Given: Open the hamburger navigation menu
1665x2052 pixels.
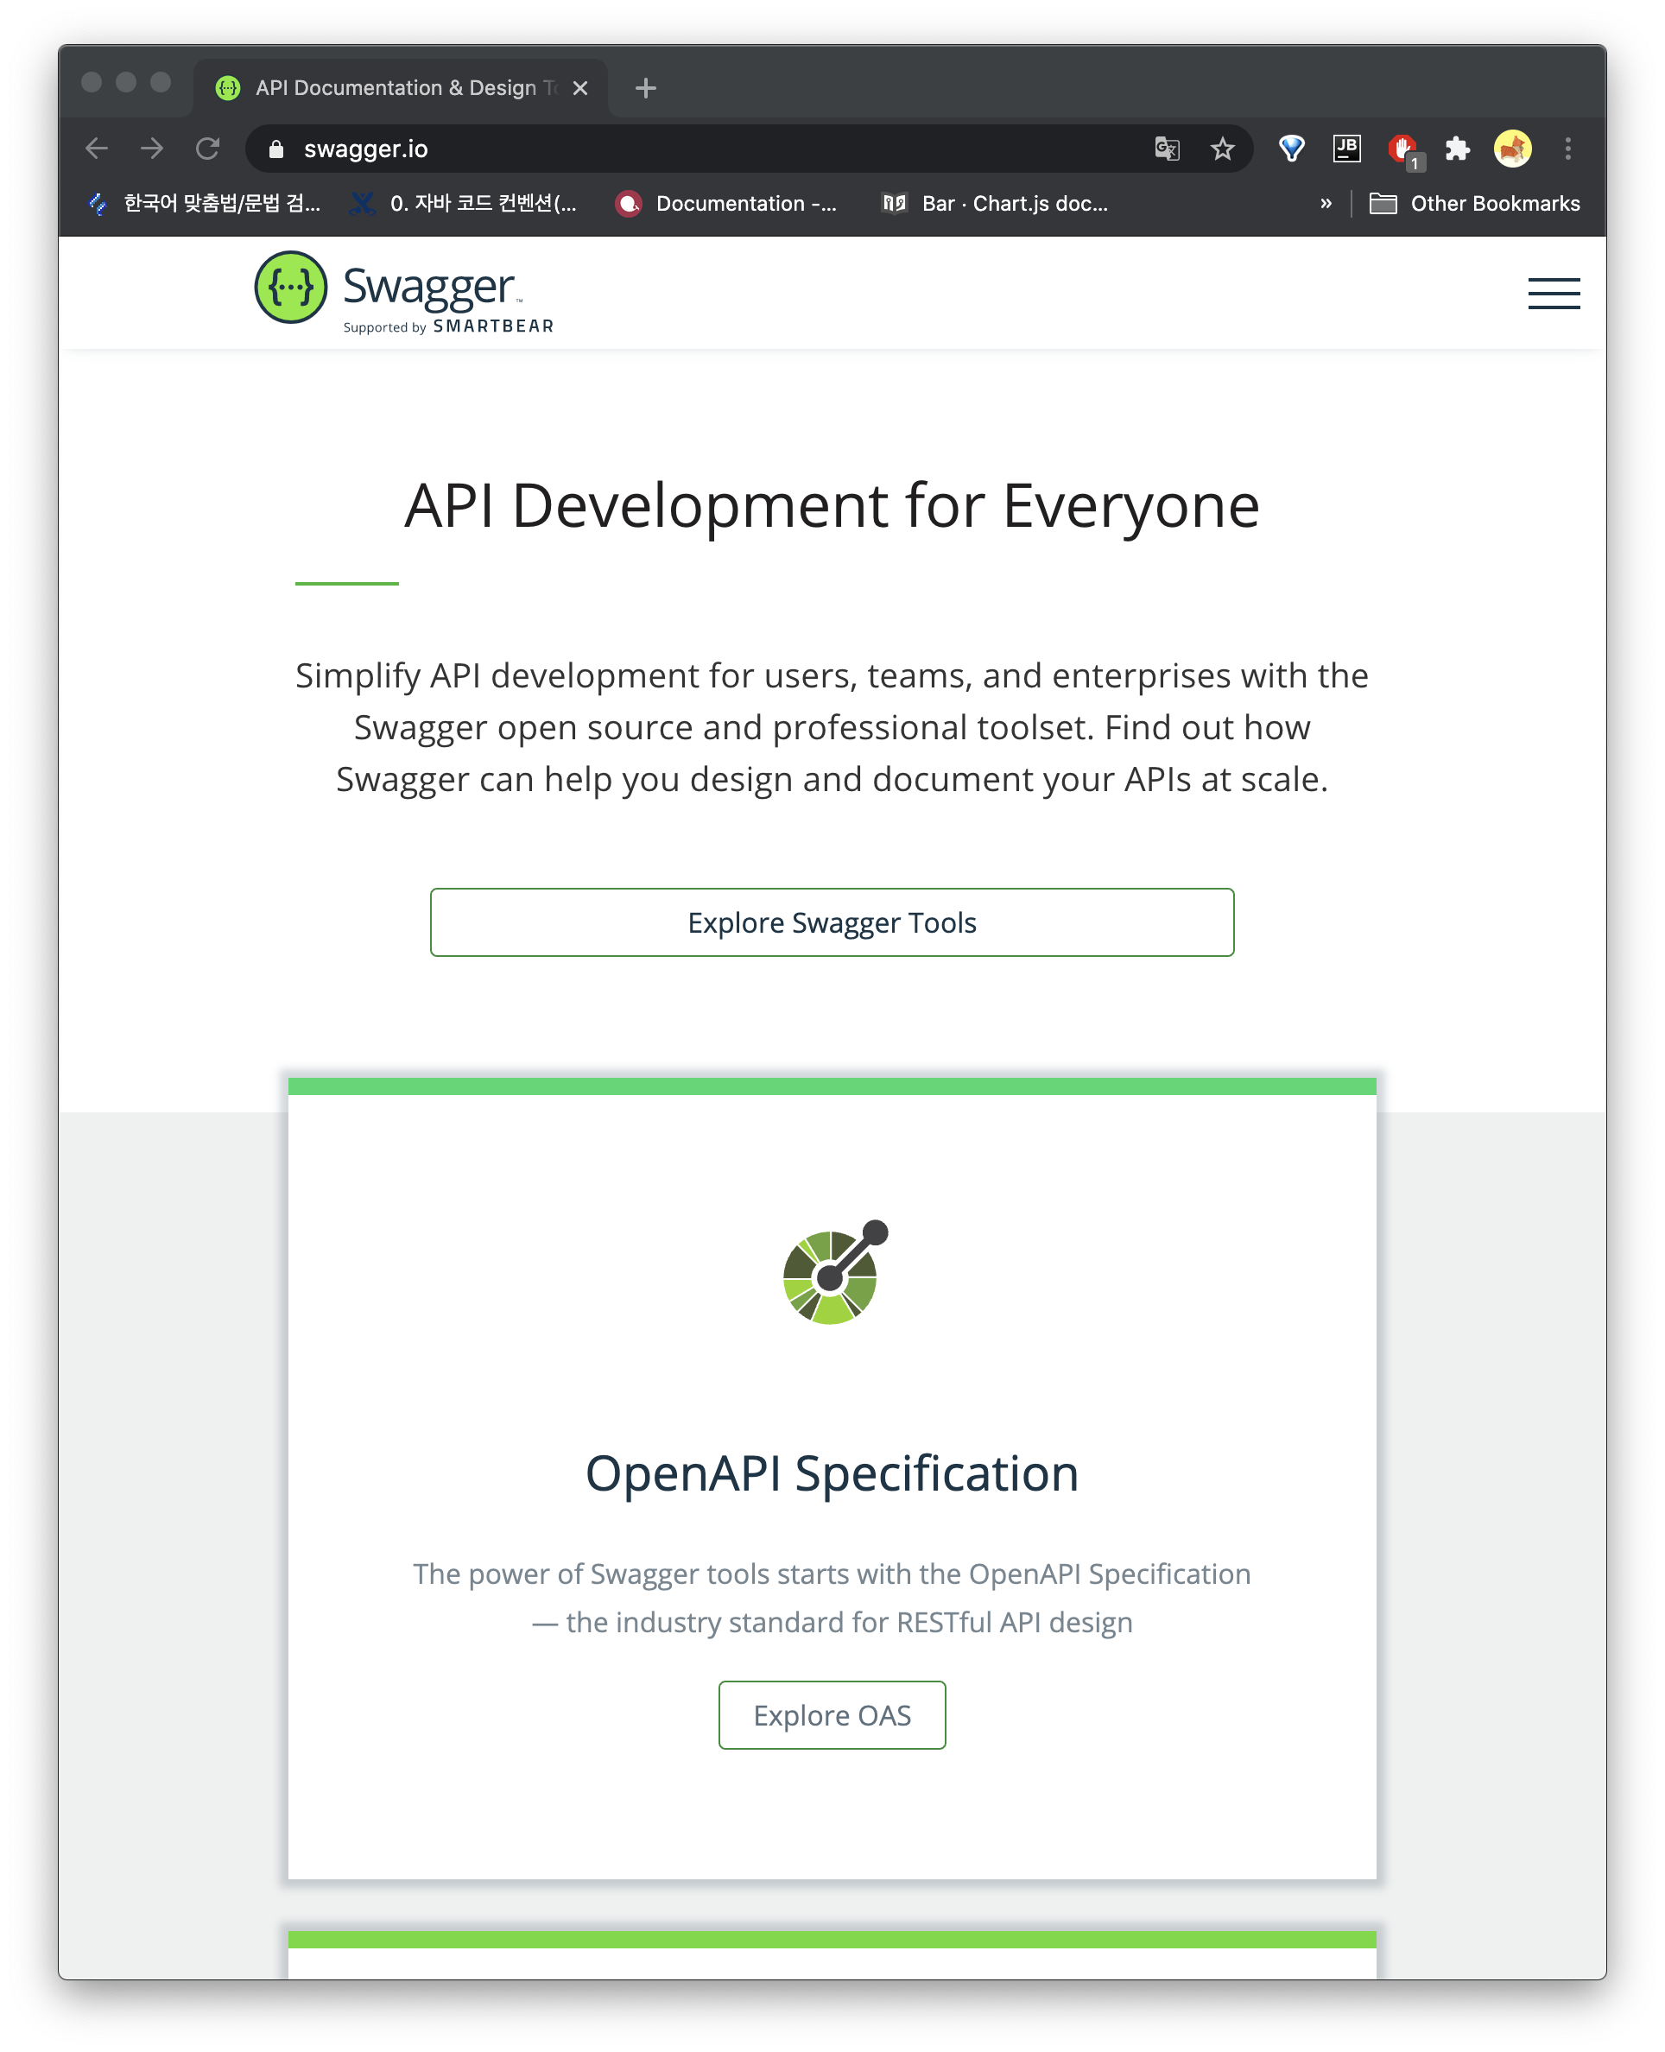Looking at the screenshot, I should point(1553,294).
